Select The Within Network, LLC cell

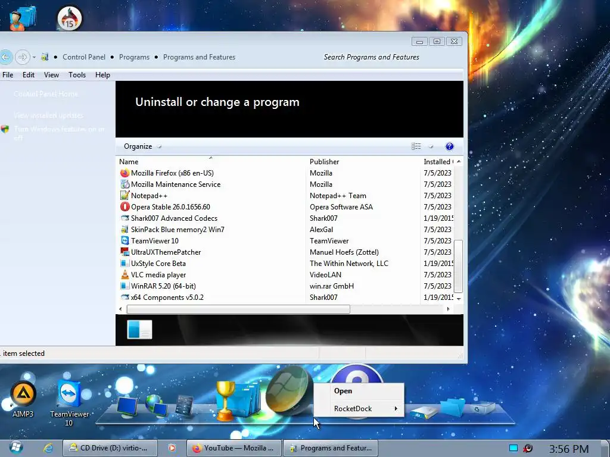coord(349,263)
